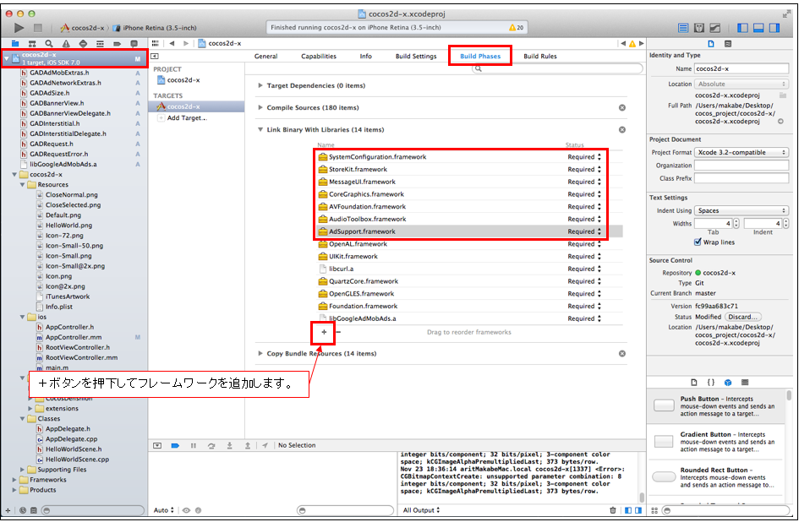Collapse Link Binary With Libraries section

click(x=260, y=130)
